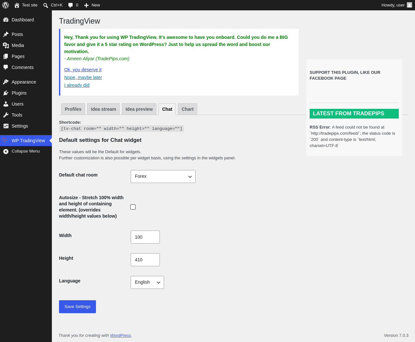Click the New plus icon
This screenshot has width=415, height=342.
coord(86,5)
